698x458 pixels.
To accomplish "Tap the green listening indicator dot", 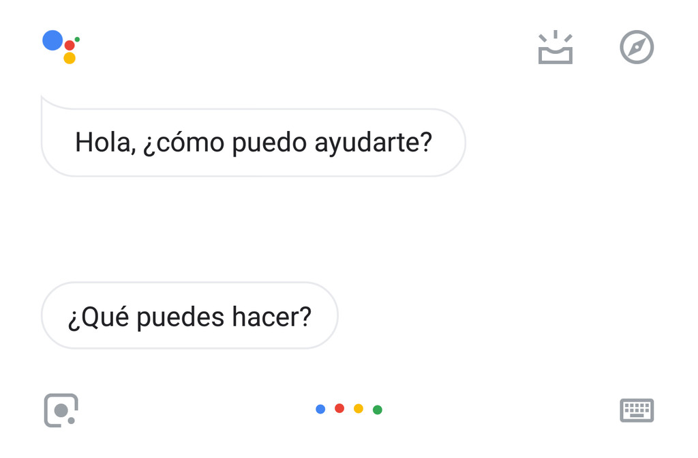I will click(x=378, y=410).
